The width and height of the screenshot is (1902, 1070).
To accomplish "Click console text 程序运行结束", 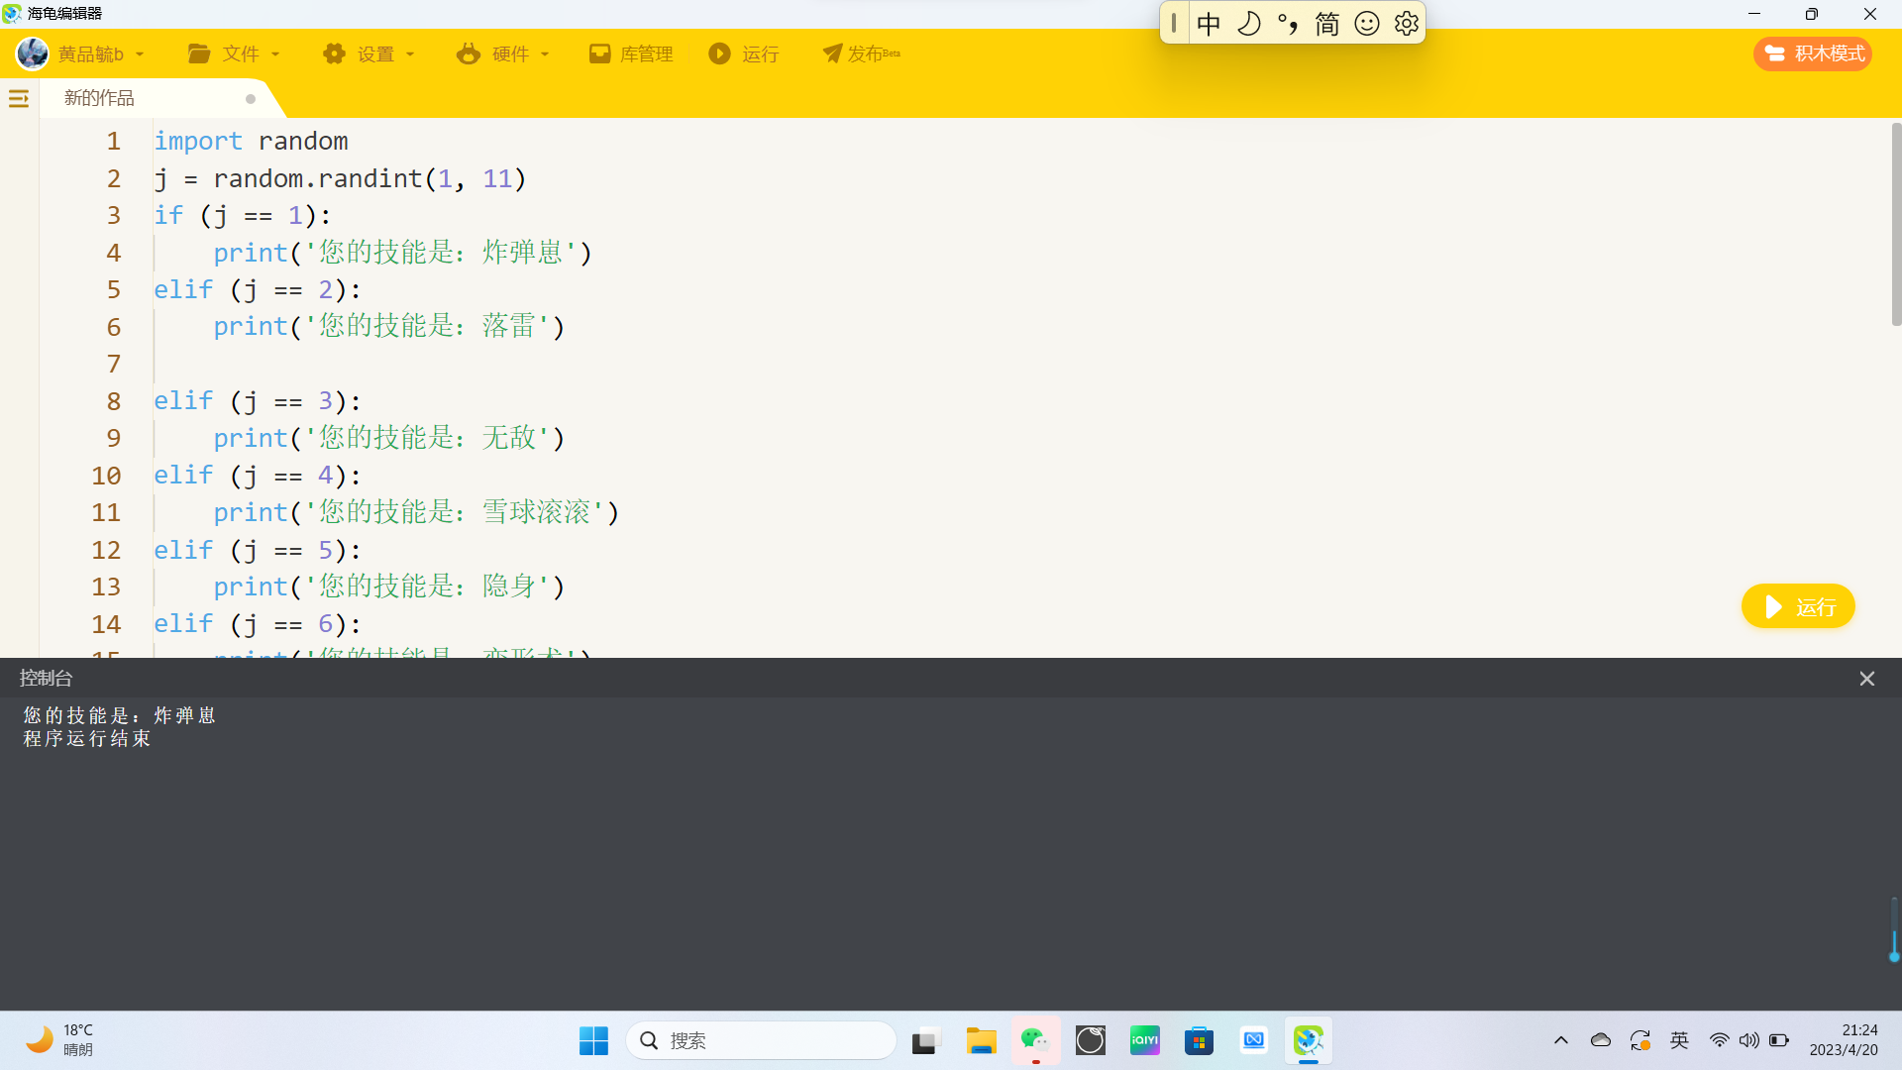I will pyautogui.click(x=87, y=738).
